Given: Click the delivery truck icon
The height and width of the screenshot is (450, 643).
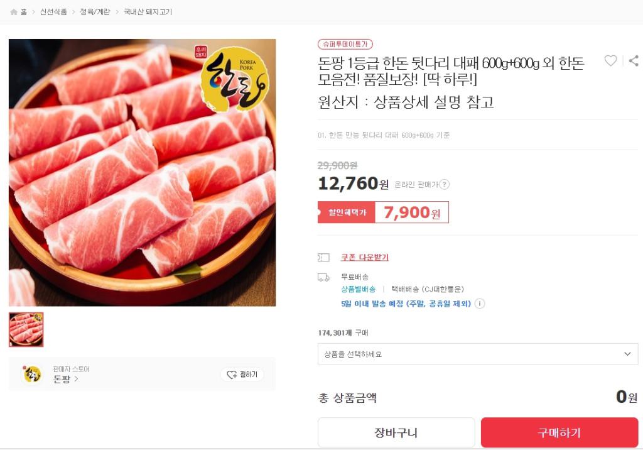Looking at the screenshot, I should [323, 277].
